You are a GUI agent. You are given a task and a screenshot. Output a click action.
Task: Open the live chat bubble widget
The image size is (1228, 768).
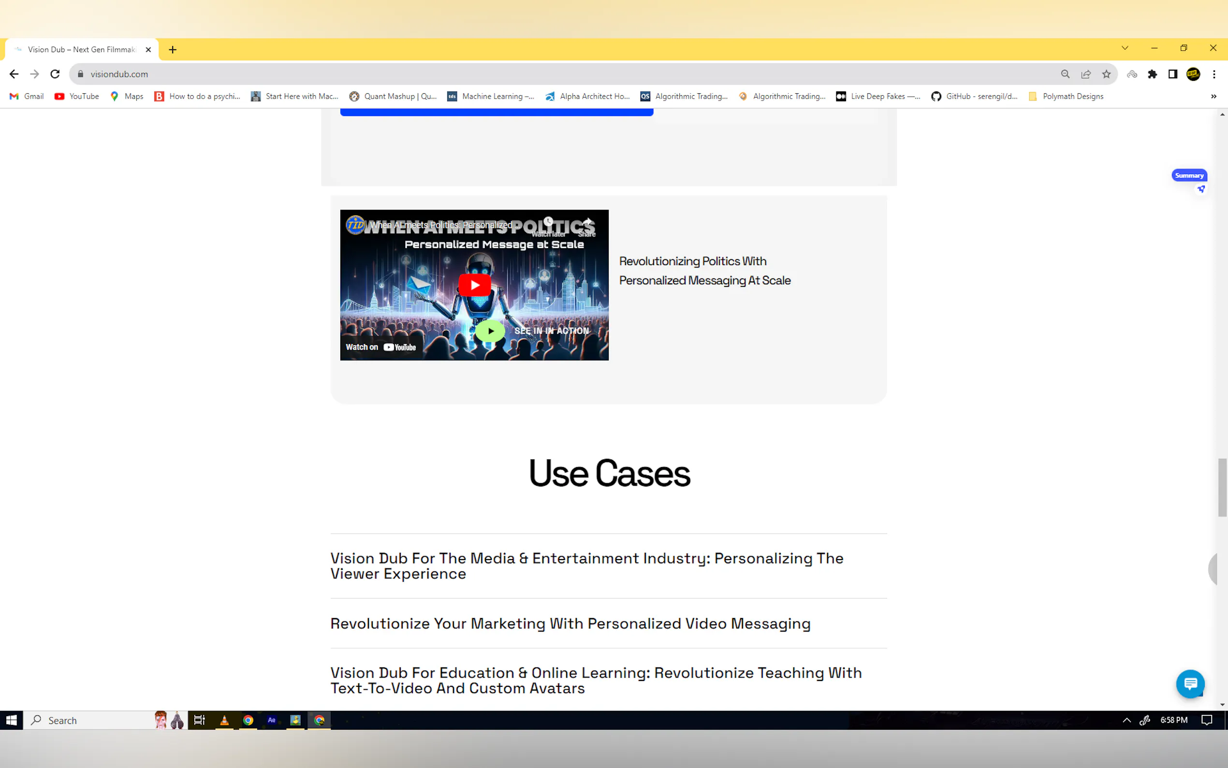pyautogui.click(x=1189, y=683)
